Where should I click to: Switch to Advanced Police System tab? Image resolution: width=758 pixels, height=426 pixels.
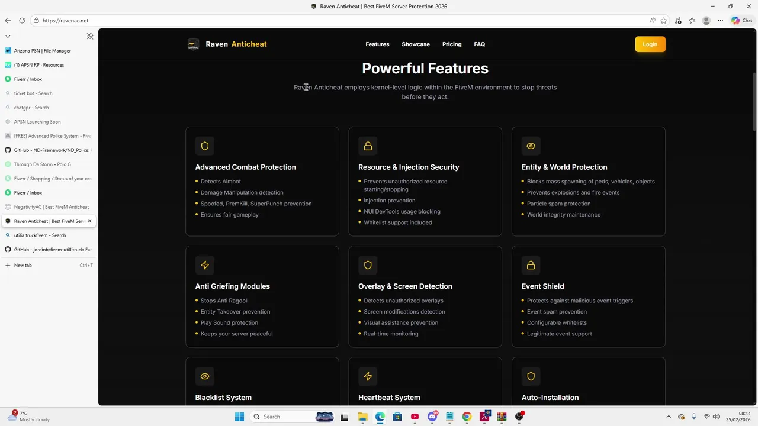pyautogui.click(x=48, y=136)
